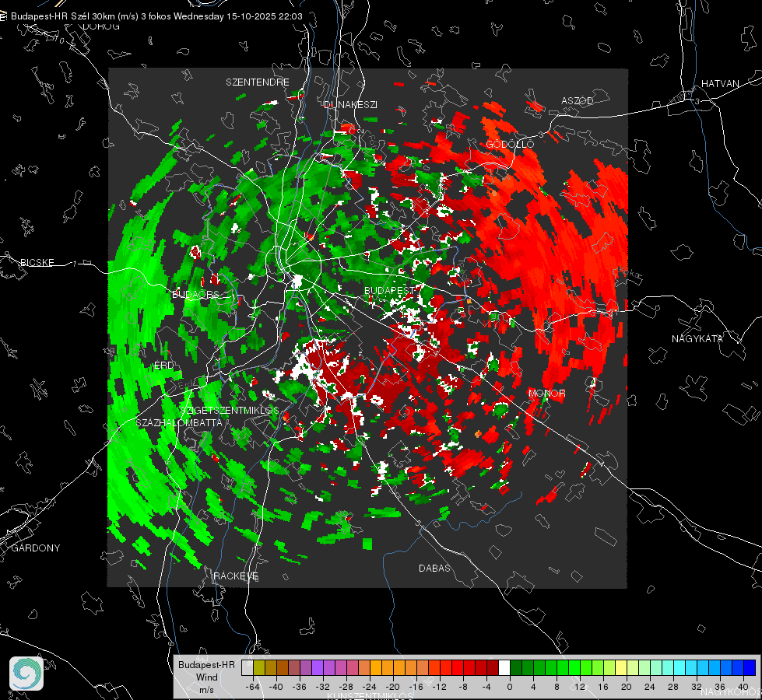The image size is (762, 700).
Task: Select the white zero-value swatch in the legend
Action: [x=504, y=667]
